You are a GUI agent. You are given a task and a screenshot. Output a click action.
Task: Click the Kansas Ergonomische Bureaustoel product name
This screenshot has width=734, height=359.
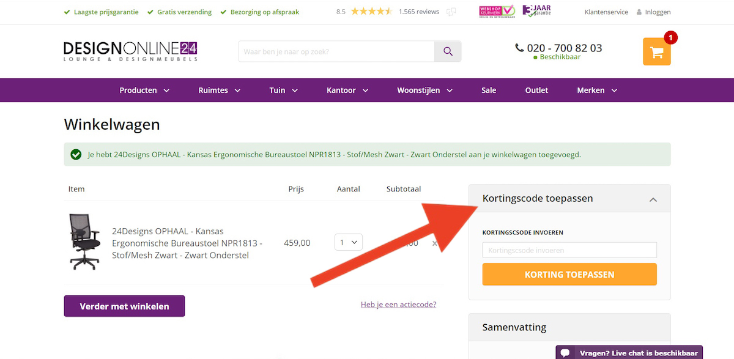tap(187, 243)
